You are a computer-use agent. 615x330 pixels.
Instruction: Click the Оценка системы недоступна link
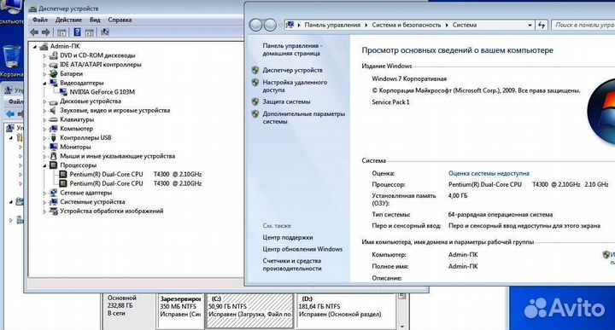pos(489,173)
